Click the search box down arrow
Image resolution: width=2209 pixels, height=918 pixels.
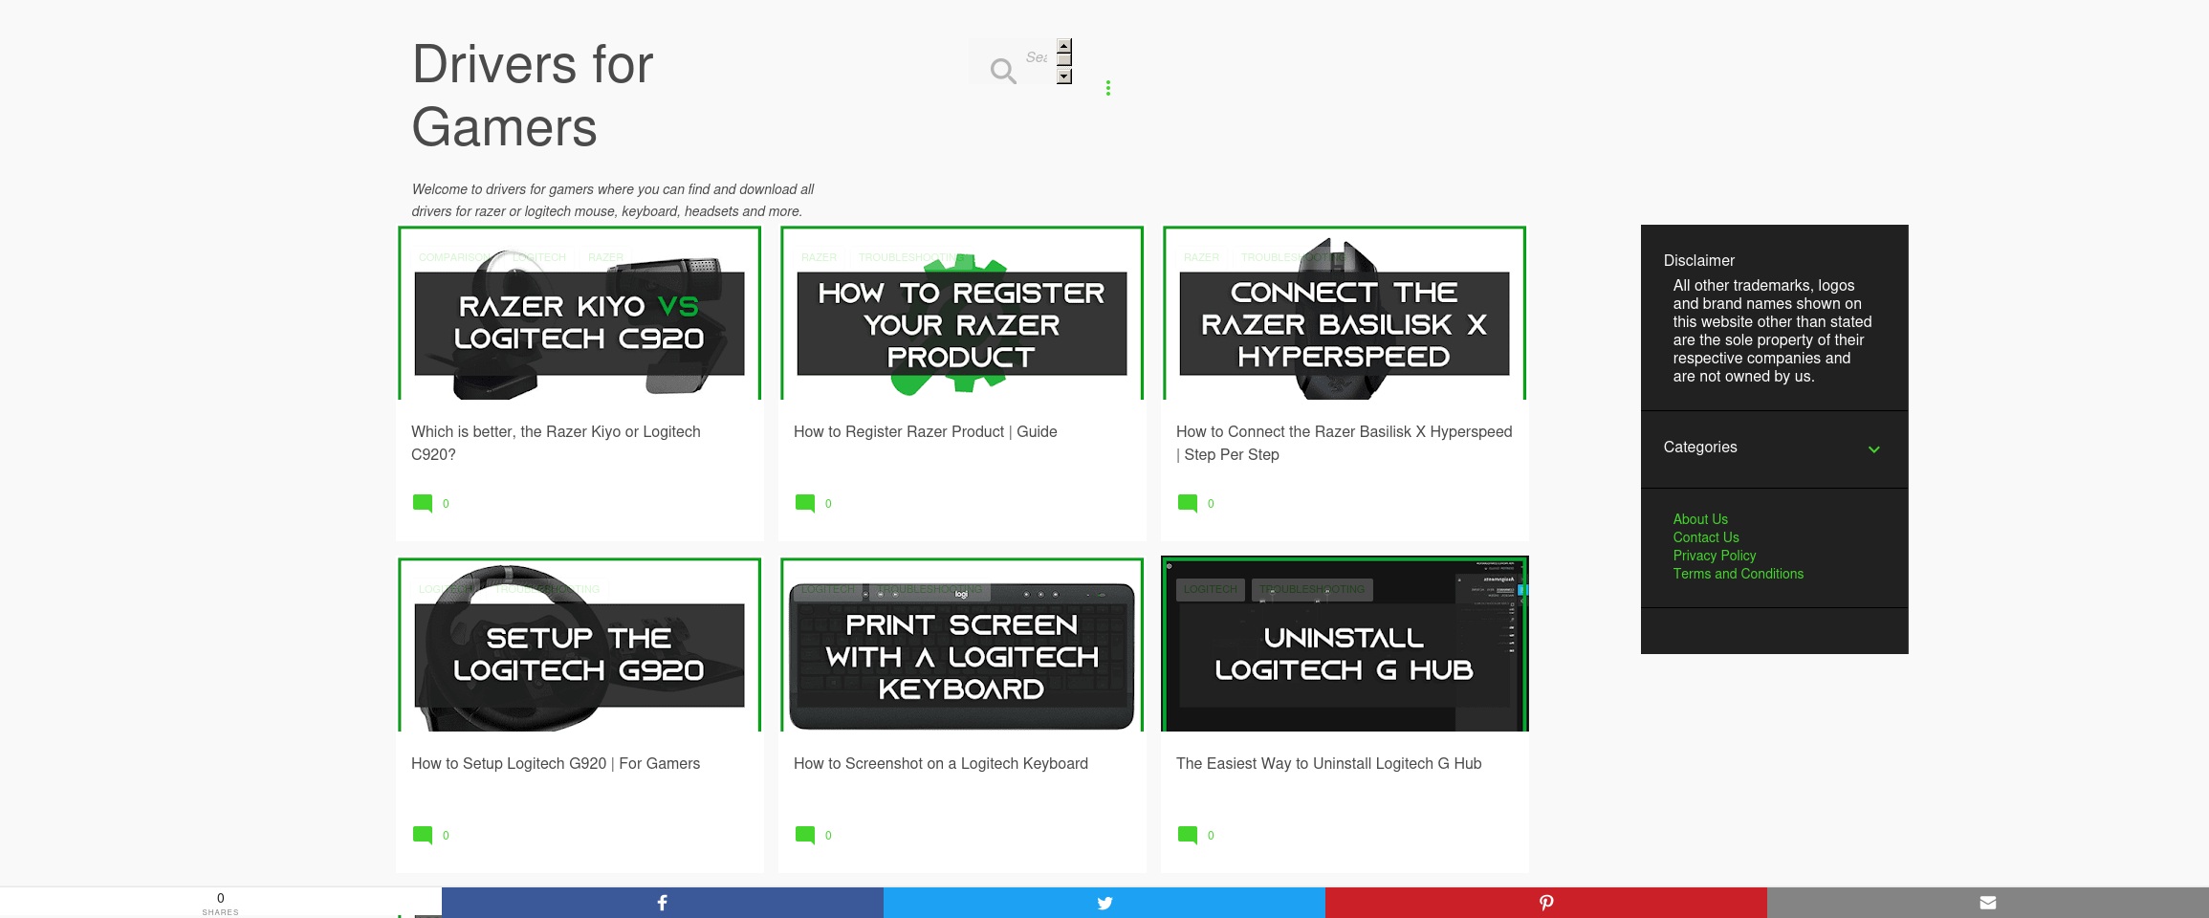click(1064, 76)
